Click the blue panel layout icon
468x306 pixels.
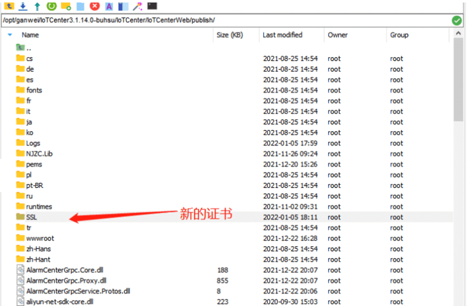pos(123,6)
